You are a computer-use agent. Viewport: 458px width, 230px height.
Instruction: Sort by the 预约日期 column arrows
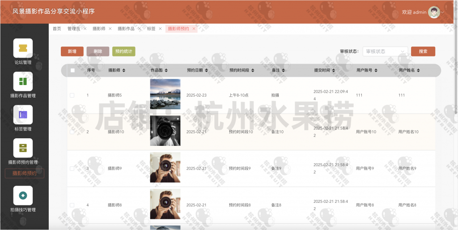206,70
